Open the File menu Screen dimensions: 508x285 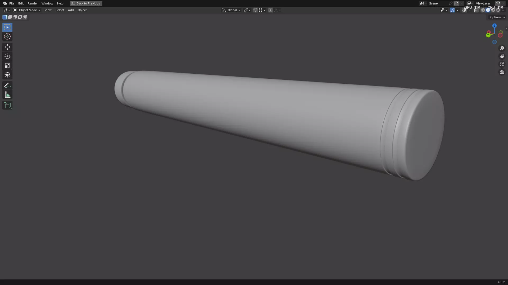(x=12, y=3)
